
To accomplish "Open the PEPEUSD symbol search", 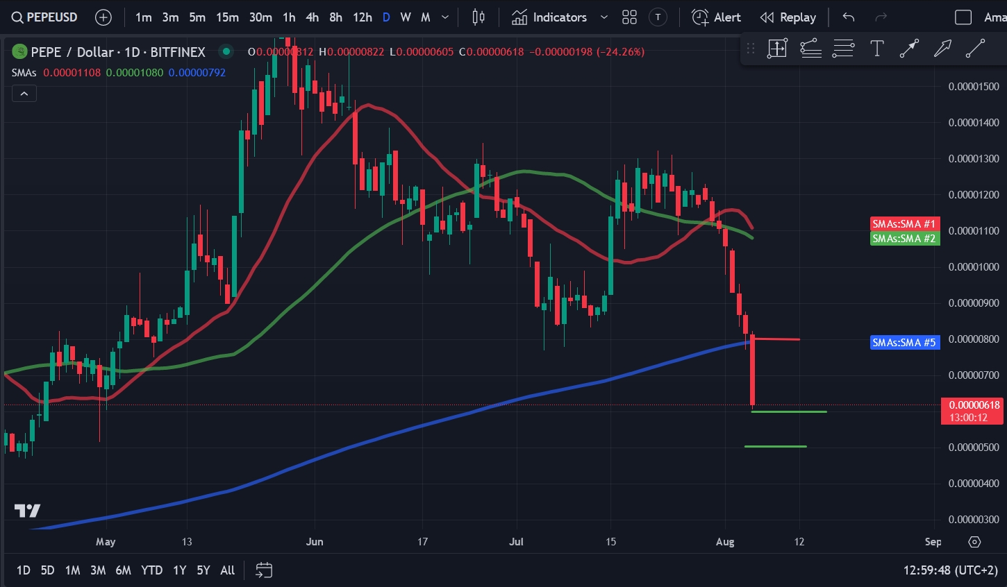I will coord(44,17).
